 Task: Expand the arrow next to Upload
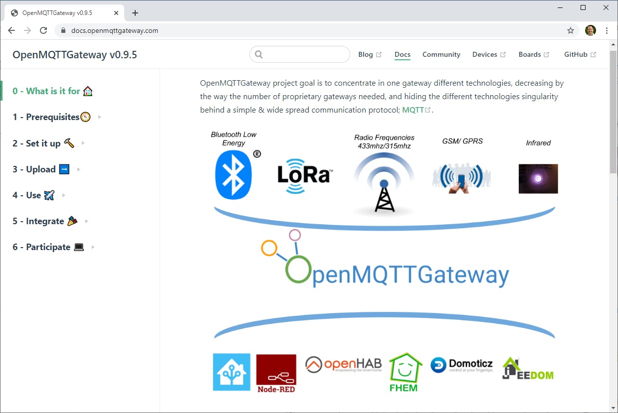coord(79,169)
